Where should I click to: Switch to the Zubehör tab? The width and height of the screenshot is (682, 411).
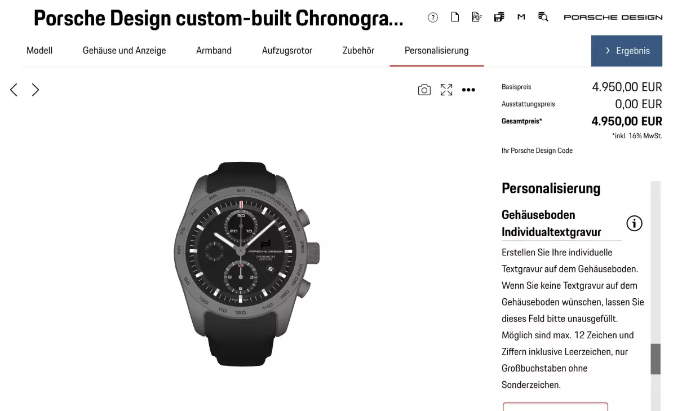[x=358, y=50]
